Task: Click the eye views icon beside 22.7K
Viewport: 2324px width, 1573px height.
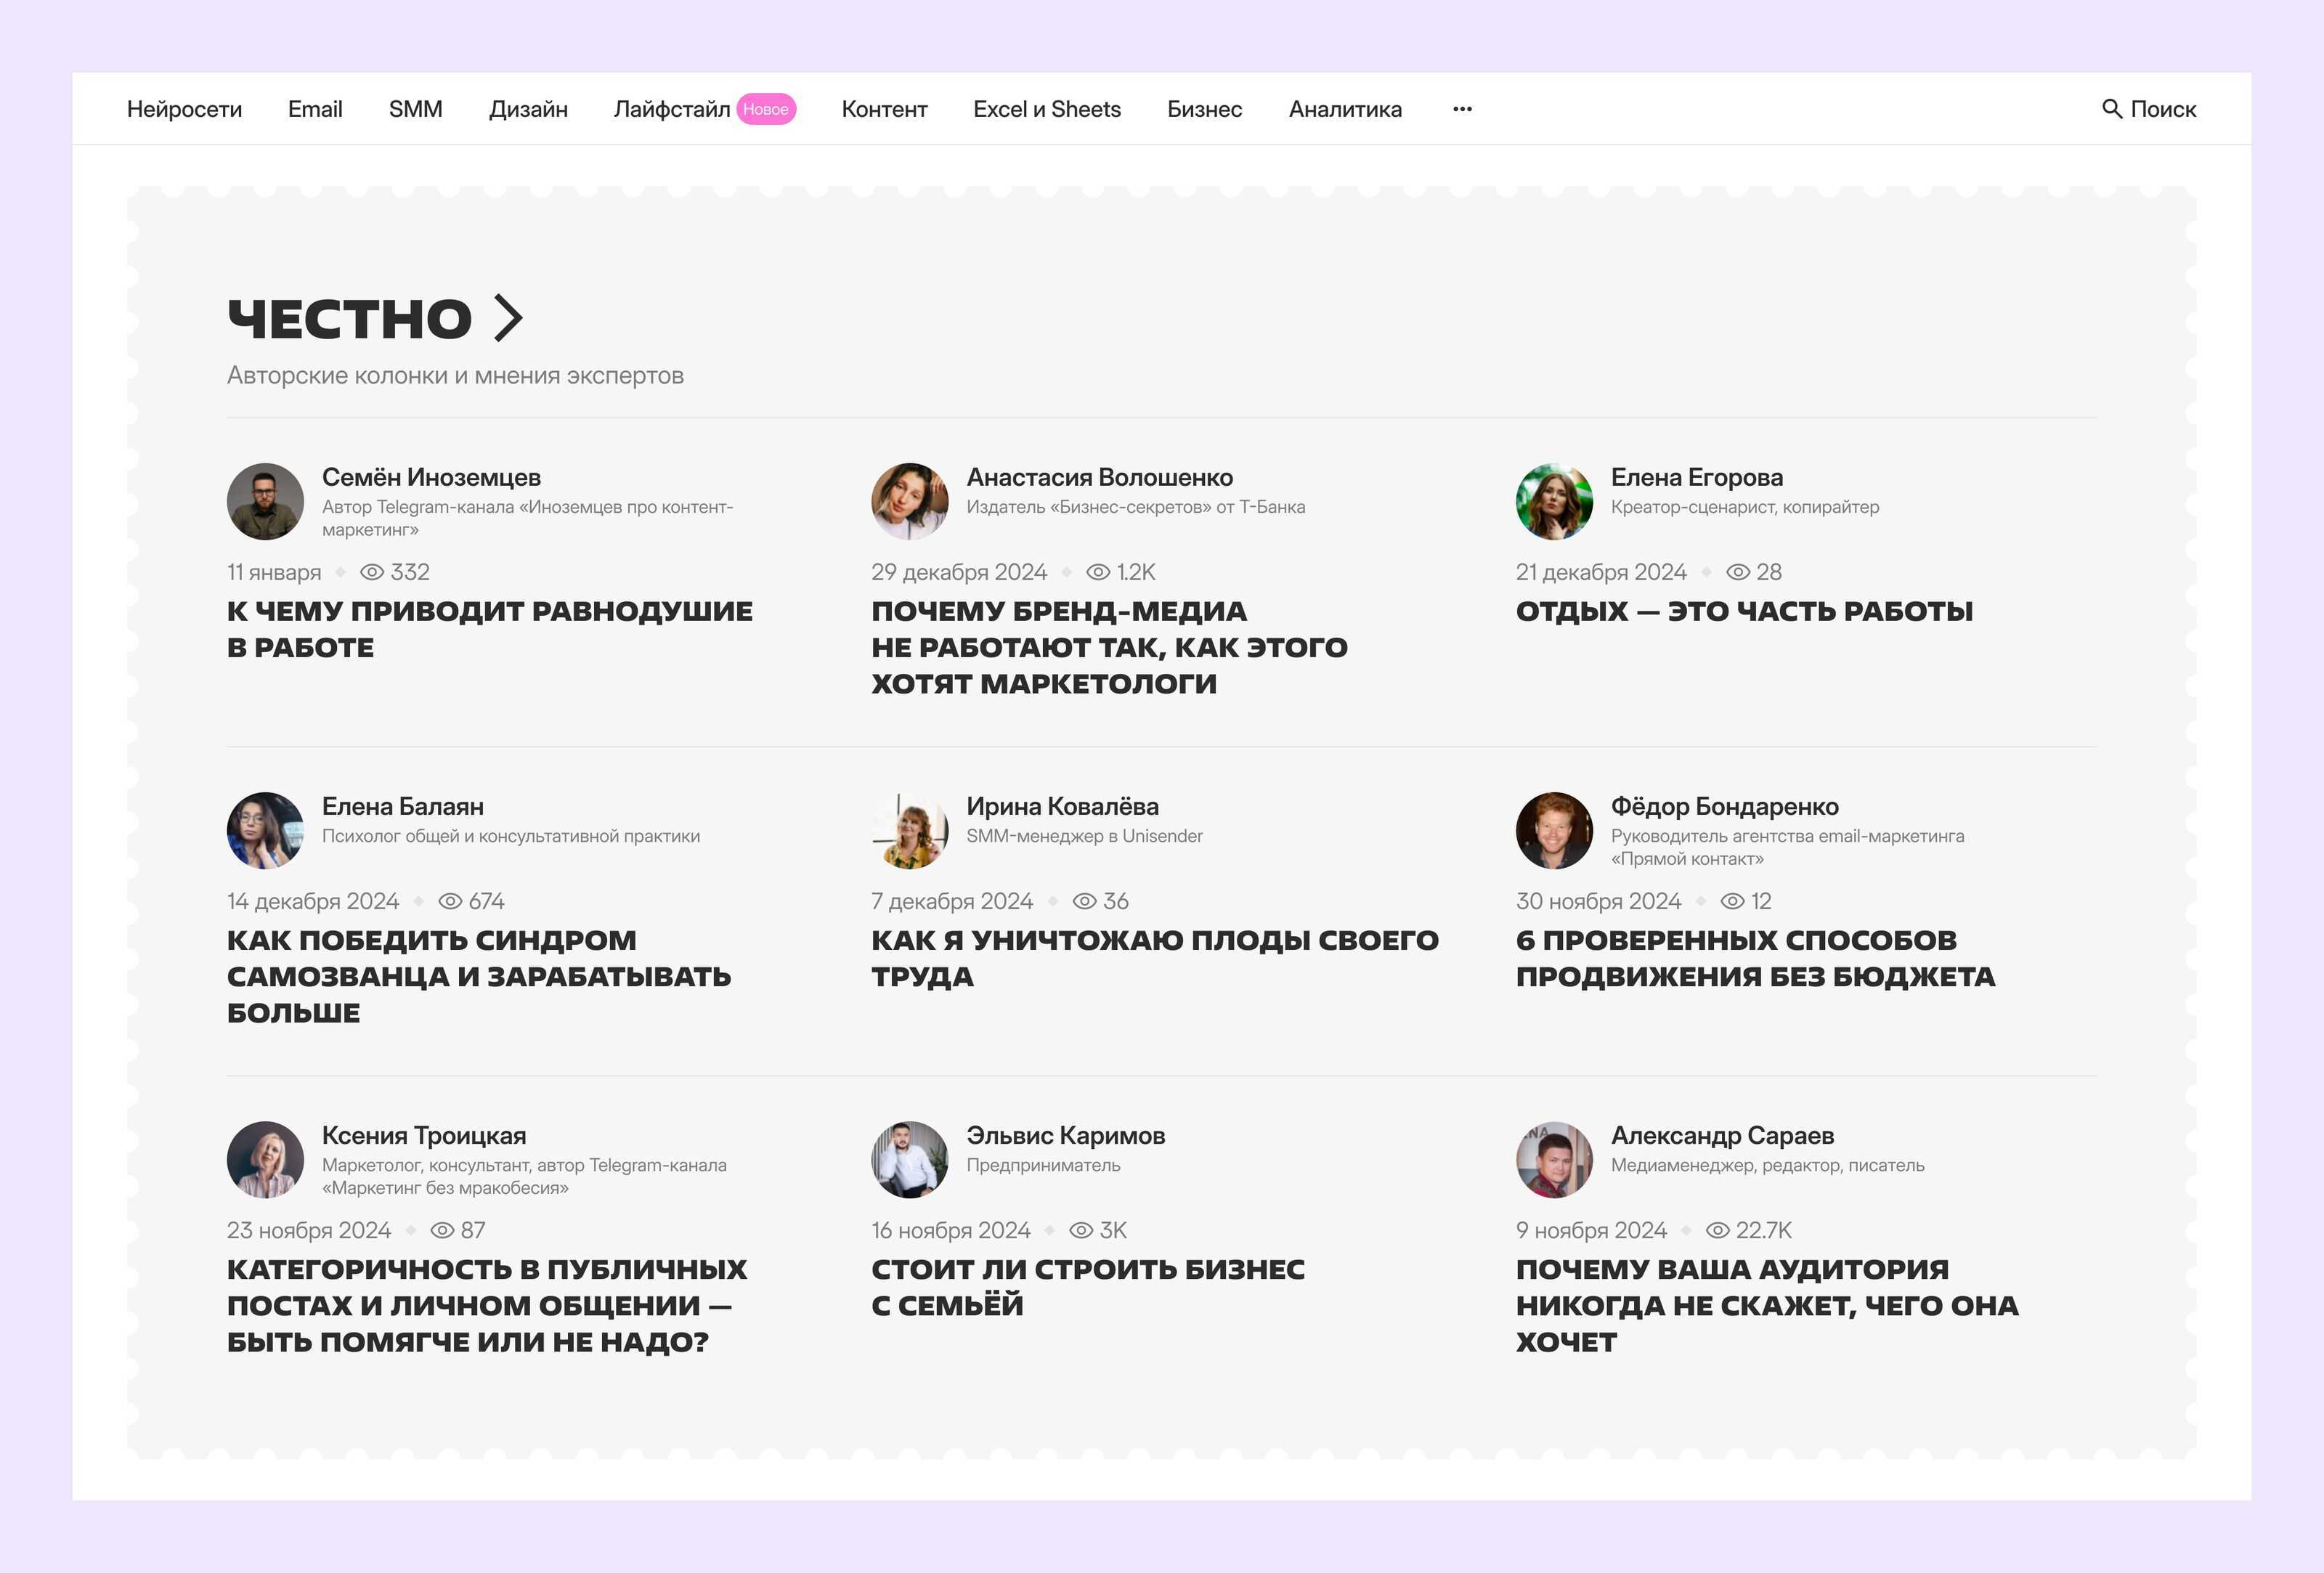Action: pyautogui.click(x=1717, y=1230)
